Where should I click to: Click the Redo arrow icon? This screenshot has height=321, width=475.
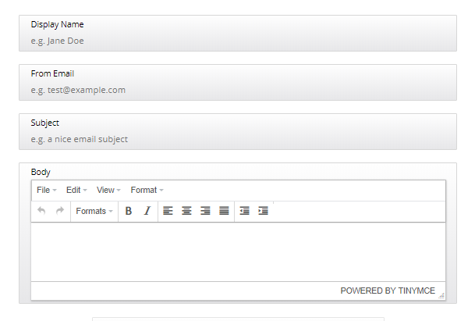click(59, 211)
